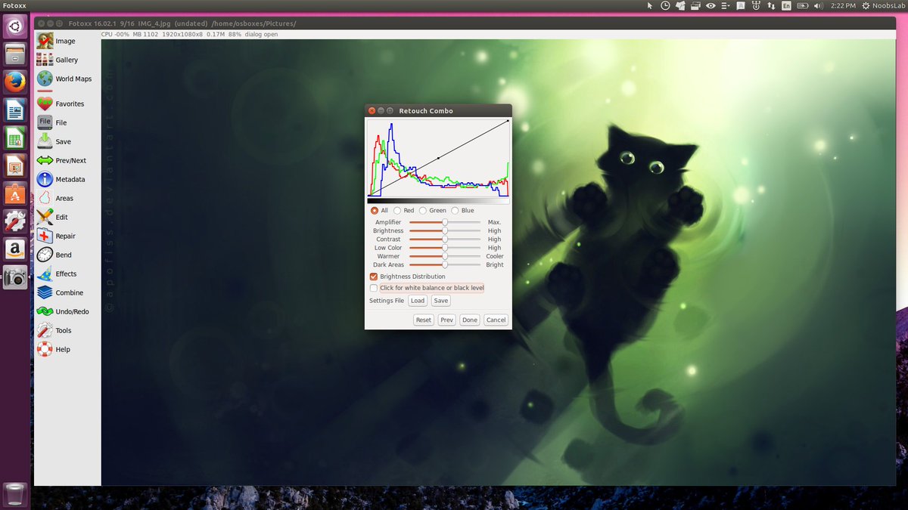
Task: Open the Effects icon
Action: click(45, 274)
